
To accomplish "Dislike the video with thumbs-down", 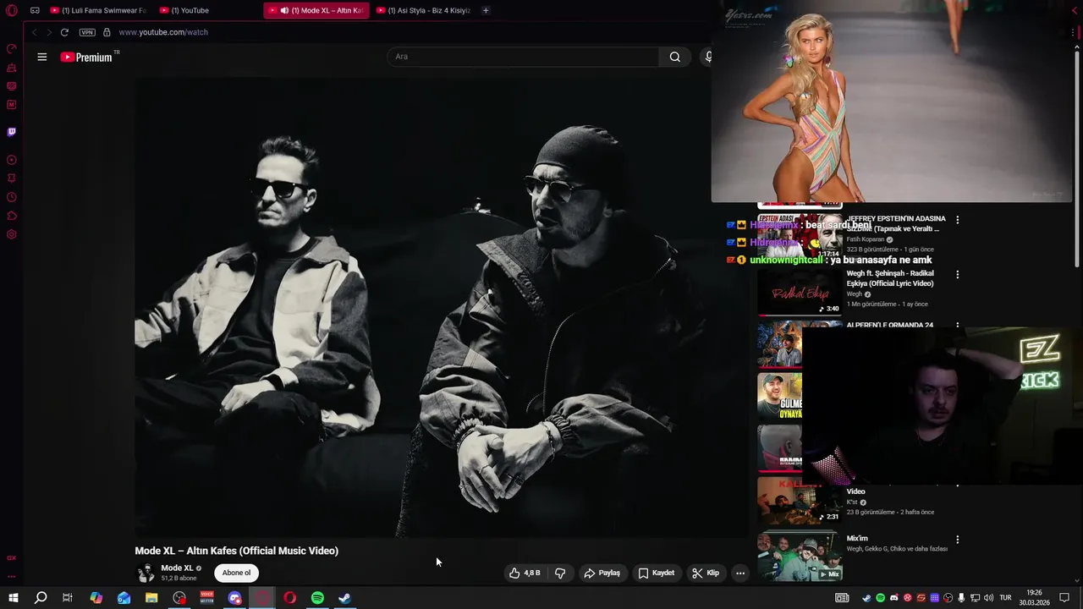I will click(x=560, y=573).
